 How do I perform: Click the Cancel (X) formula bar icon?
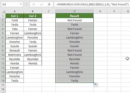click(x=34, y=4)
